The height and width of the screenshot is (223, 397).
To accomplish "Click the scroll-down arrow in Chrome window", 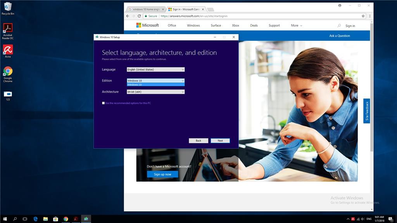I will 372,209.
